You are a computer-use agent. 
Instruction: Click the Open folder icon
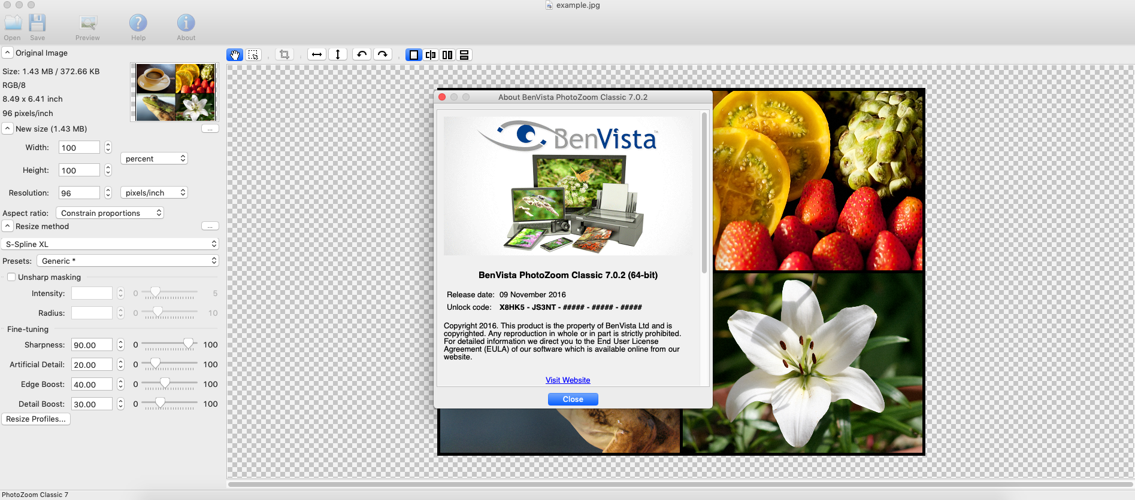(x=13, y=23)
